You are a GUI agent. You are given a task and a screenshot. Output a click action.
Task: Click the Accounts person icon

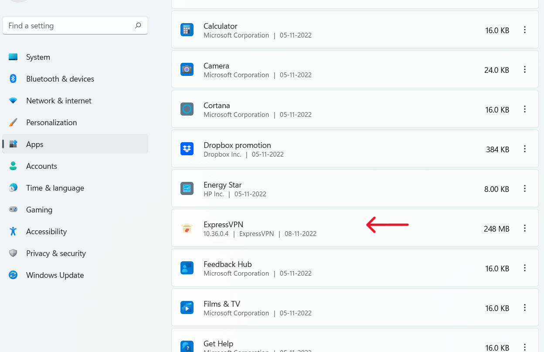tap(13, 166)
